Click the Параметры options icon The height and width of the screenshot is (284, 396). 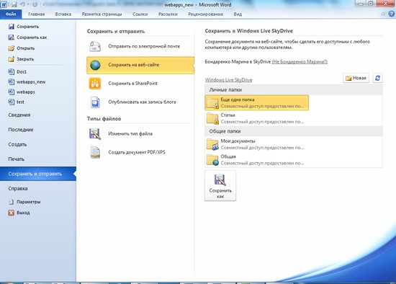12,202
